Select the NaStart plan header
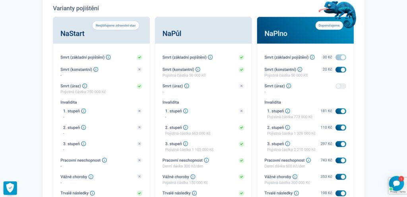Viewport: 407px width, 197px height. point(101,30)
